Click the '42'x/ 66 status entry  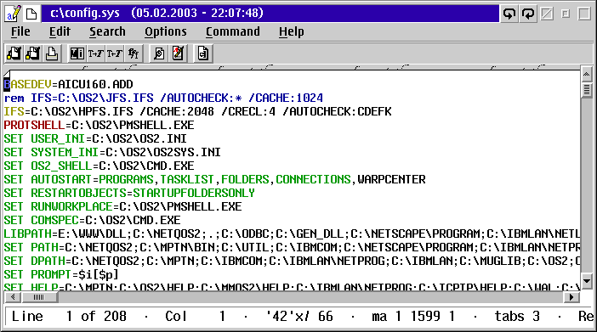pyautogui.click(x=299, y=317)
